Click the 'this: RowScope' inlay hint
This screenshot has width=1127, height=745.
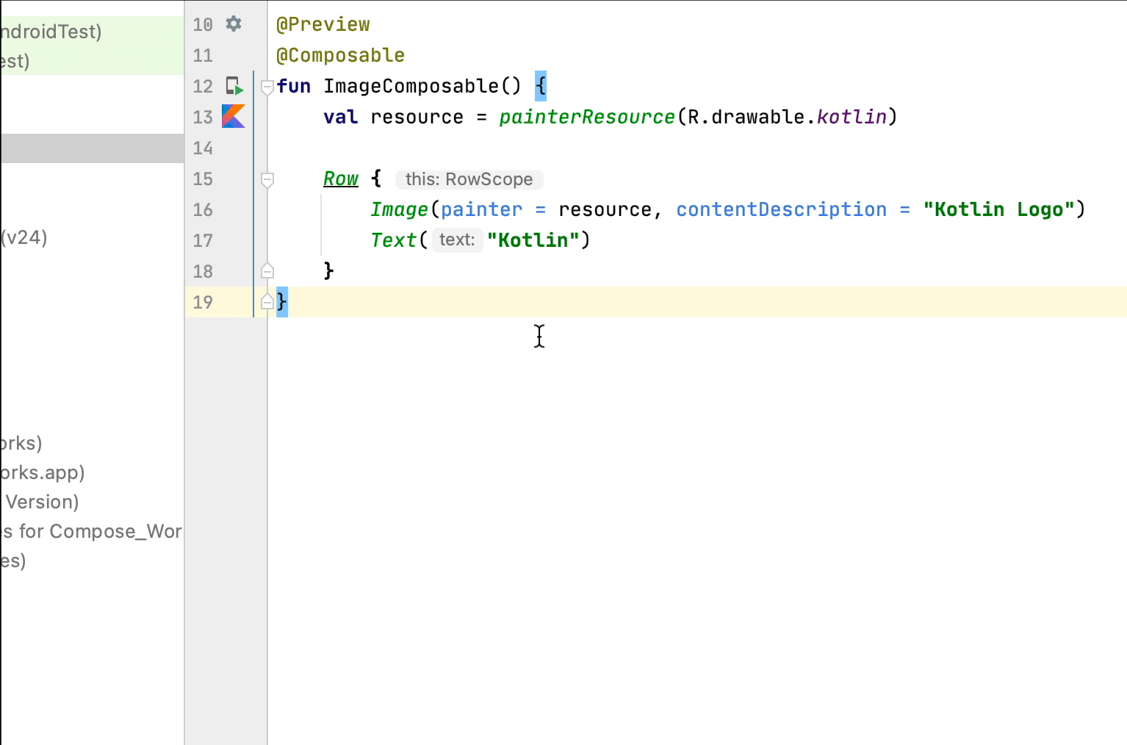[x=469, y=179]
